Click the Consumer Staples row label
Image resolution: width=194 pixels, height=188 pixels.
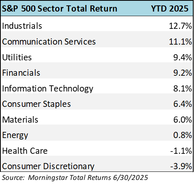[36, 104]
